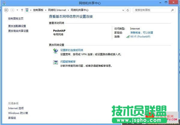
Task: Expand arrow after 控制面板 breadcrumb
Action: pyautogui.click(x=46, y=10)
